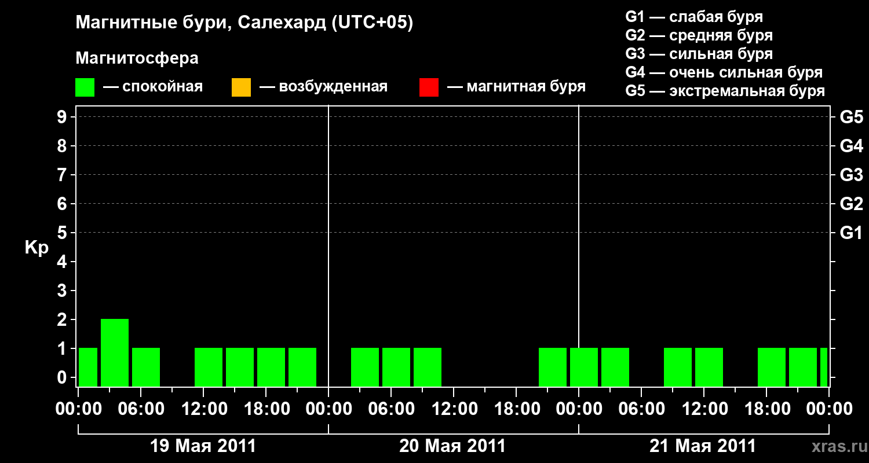Click the right-axis 'G4' level label
The width and height of the screenshot is (869, 463).
pyautogui.click(x=852, y=146)
